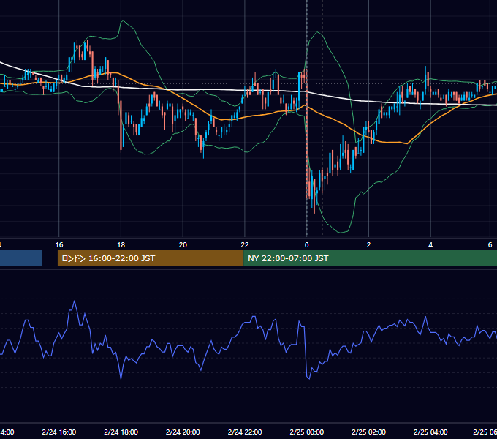The image size is (497, 439).
Task: Click the "18" hour label on upper time axis
Action: click(121, 245)
